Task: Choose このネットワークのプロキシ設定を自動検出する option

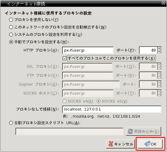Action: [x=11, y=27]
